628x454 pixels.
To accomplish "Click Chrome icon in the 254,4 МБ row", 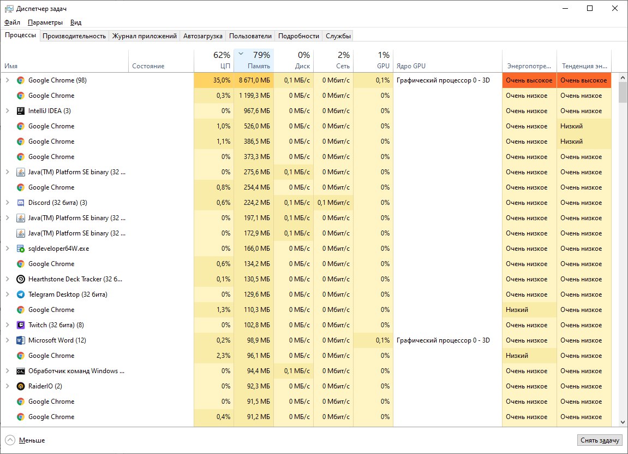I will pos(20,187).
